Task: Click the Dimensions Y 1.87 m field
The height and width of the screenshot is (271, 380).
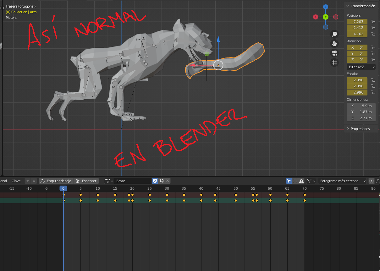Action: click(361, 112)
